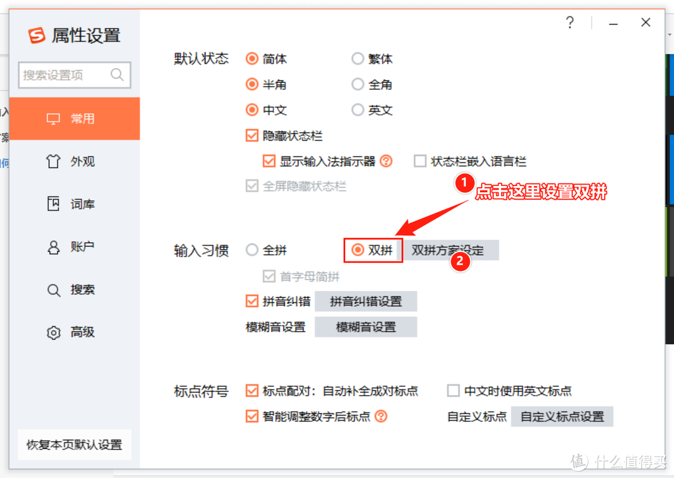The image size is (674, 478).
Task: Click the 自定义标点 label text
Action: (x=477, y=416)
